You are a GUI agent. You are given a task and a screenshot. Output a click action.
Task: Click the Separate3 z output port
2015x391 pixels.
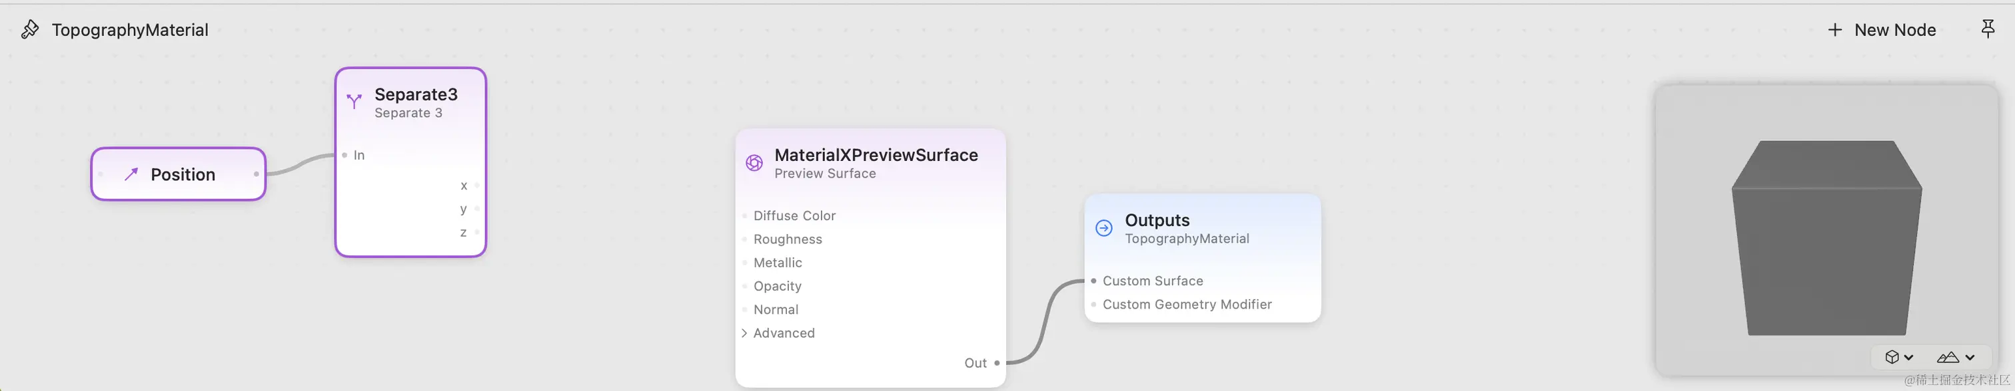point(476,233)
